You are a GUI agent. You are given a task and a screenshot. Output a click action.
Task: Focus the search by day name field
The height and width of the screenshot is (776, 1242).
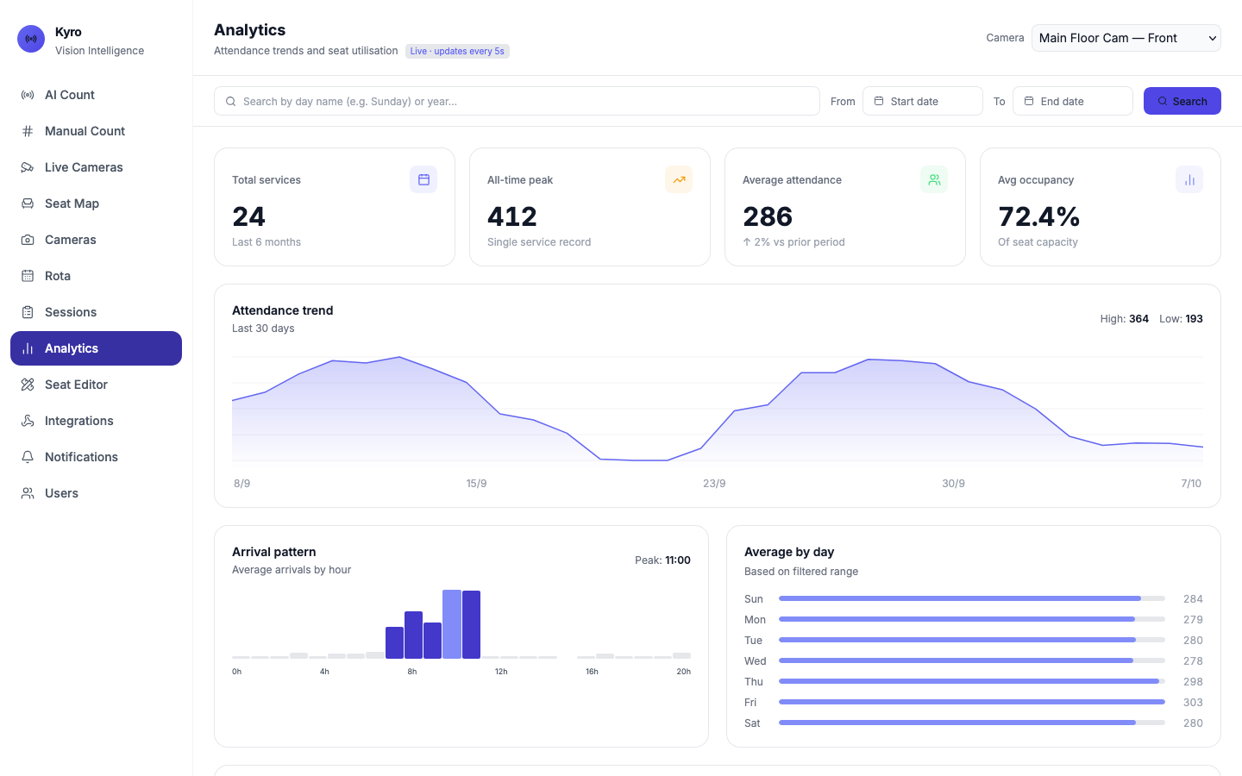(517, 101)
